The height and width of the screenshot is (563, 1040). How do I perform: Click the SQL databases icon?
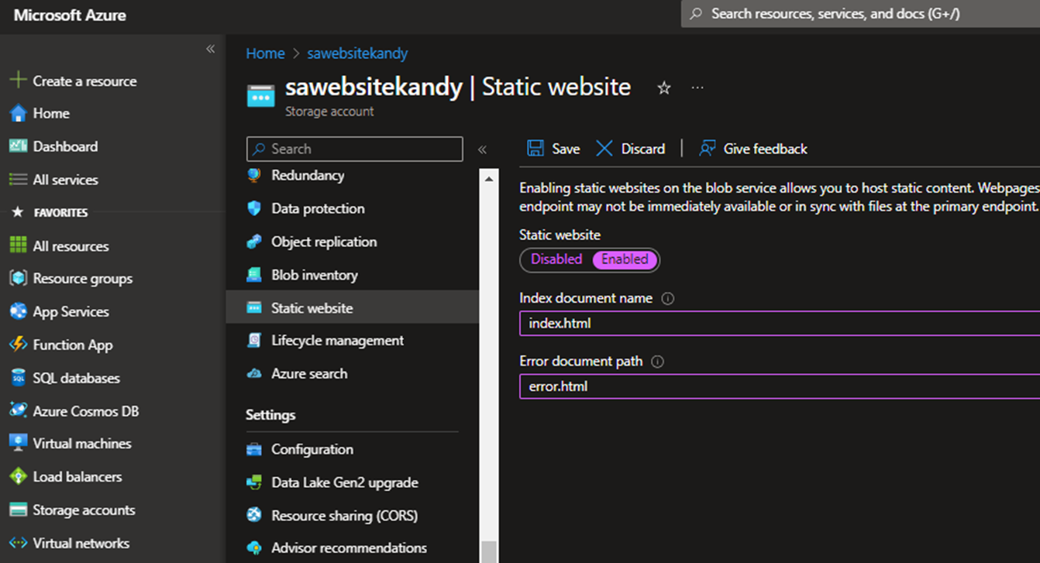[18, 378]
